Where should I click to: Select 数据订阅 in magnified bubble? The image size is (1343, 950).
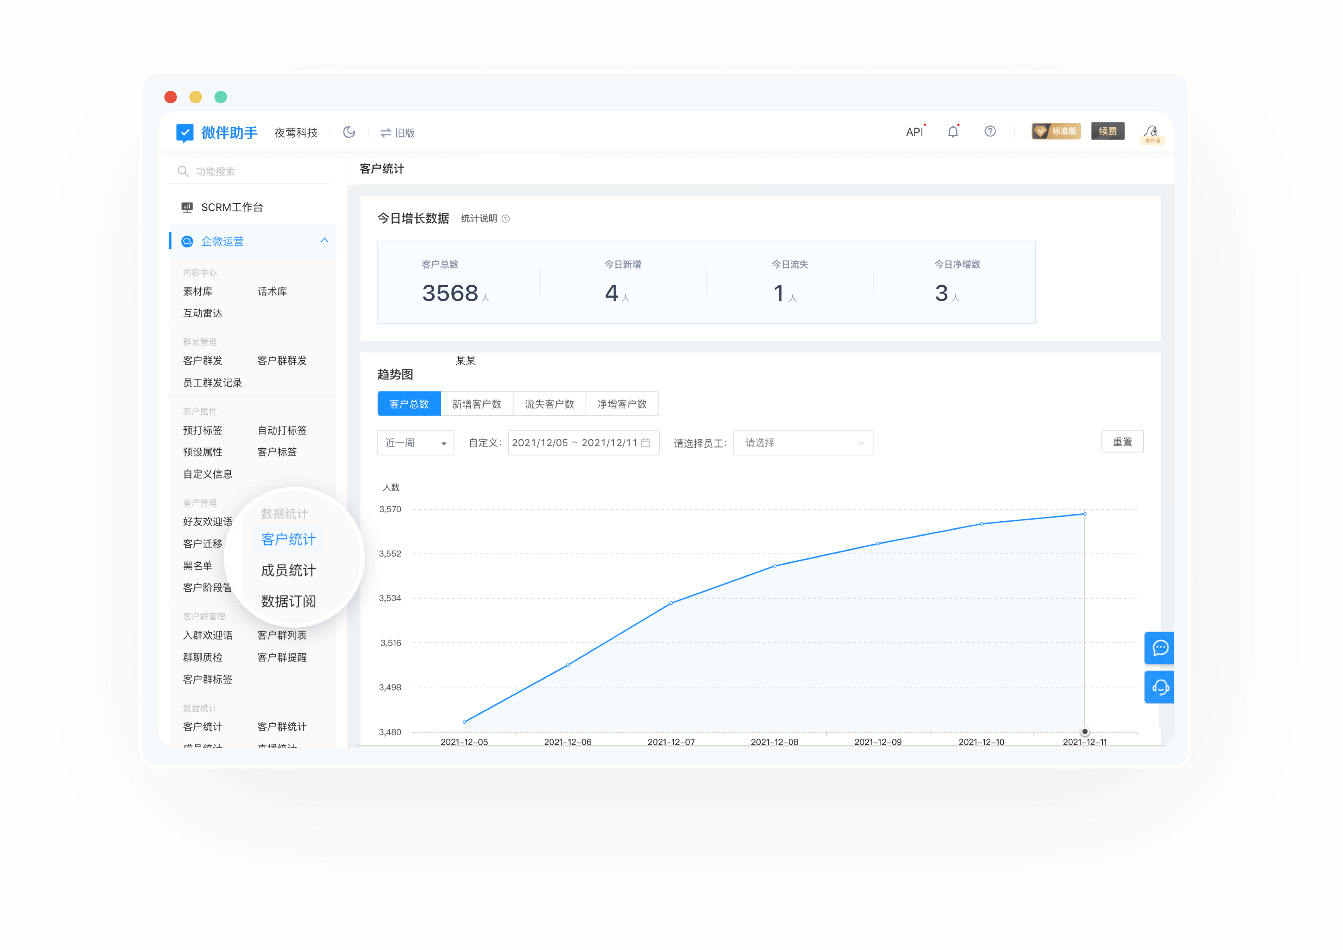[288, 601]
